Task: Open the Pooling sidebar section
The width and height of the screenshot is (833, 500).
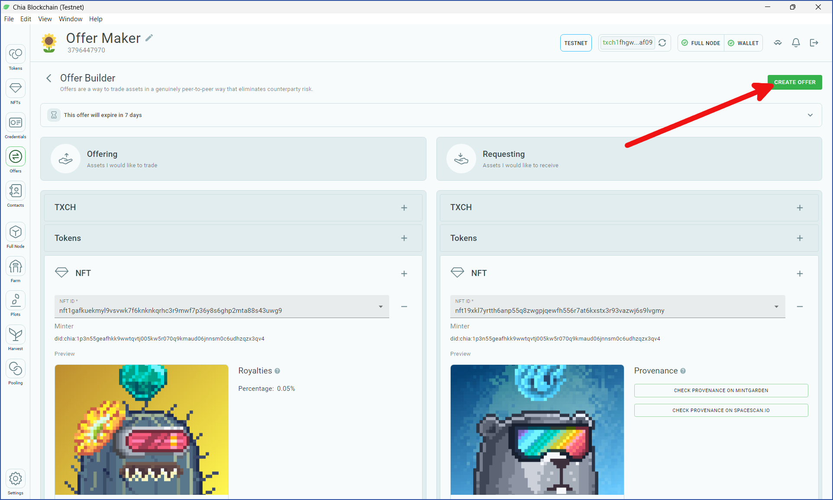Action: pyautogui.click(x=16, y=372)
